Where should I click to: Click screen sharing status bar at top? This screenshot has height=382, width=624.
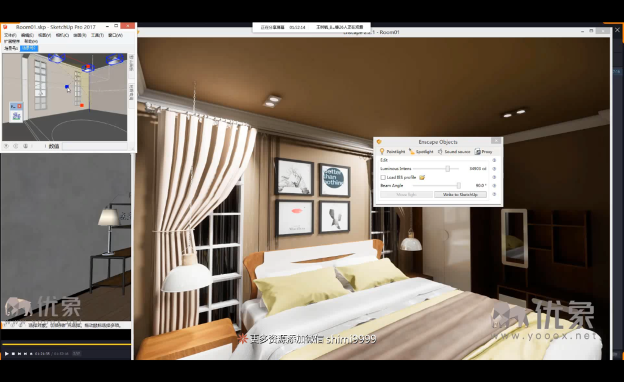[x=311, y=27]
